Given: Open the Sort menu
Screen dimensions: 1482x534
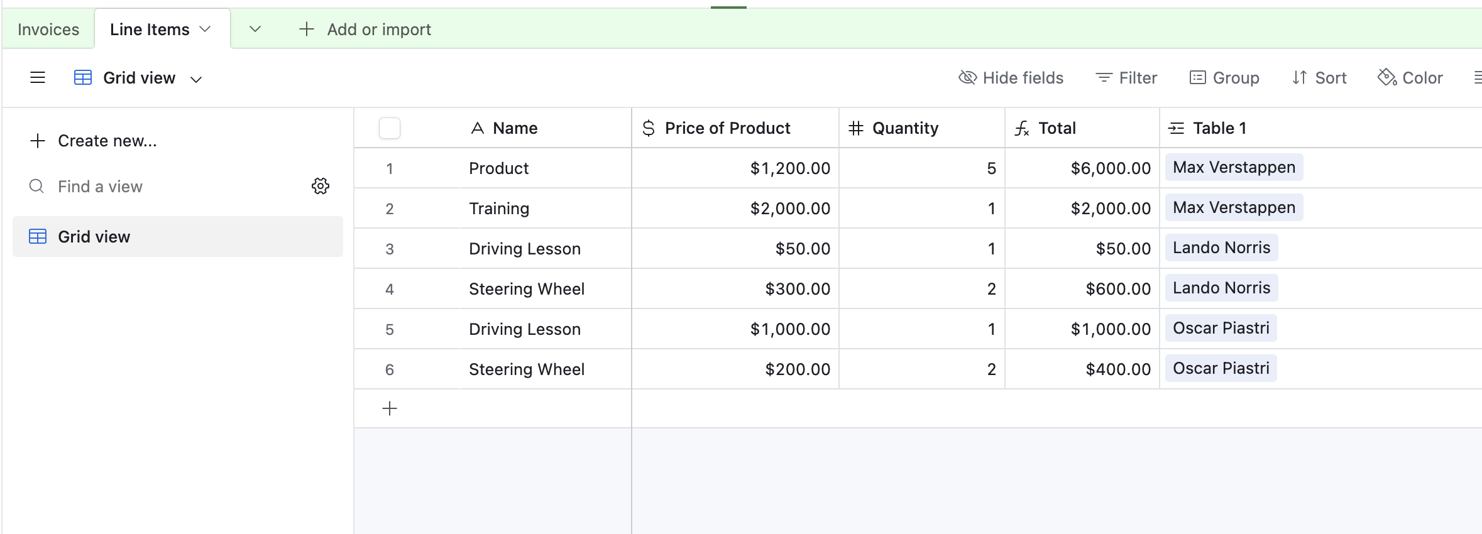Looking at the screenshot, I should pos(1319,78).
